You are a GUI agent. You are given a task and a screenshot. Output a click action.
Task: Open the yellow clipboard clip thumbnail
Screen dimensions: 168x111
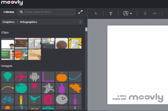[x=75, y=43]
